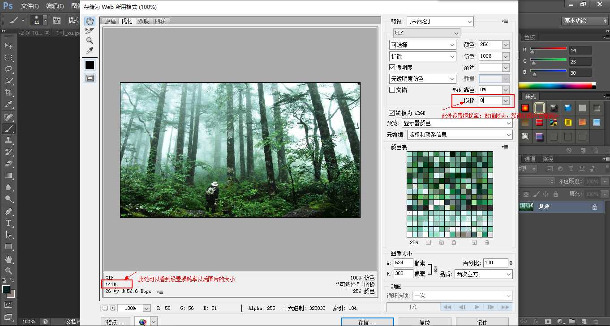The height and width of the screenshot is (326, 610).
Task: Click the new color icon in color table
Action: tap(474, 242)
